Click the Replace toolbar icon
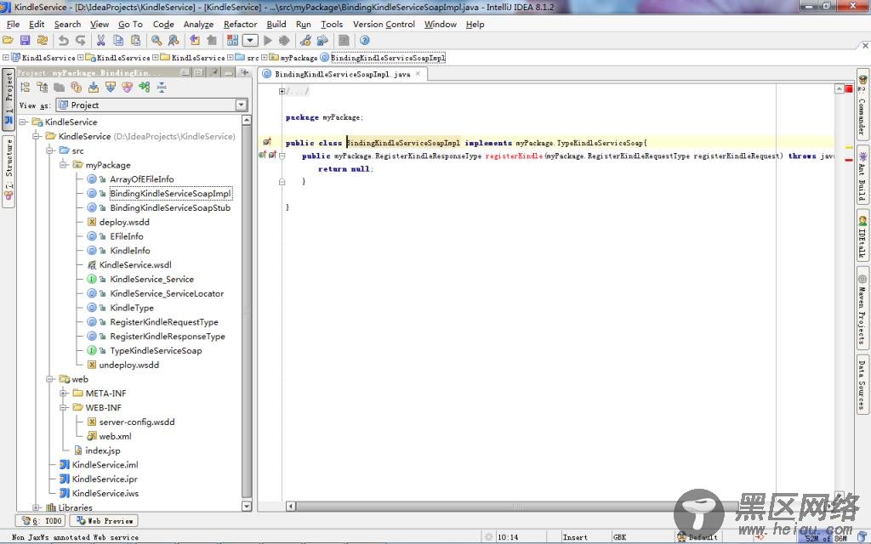The width and height of the screenshot is (871, 544). pos(174,41)
